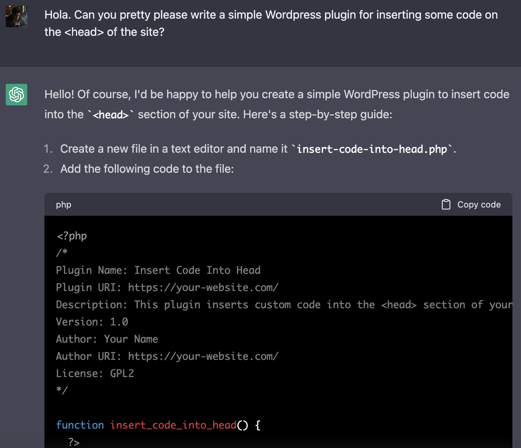Click the red function name insert_code_into_head
521x448 pixels.
(173, 425)
